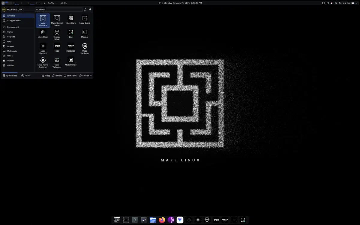Image resolution: width=360 pixels, height=225 pixels.
Task: Open Tor Browser from the dock
Action: [x=171, y=220]
